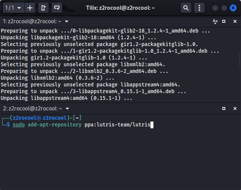Click add-apt-repository in the command line
The image size is (241, 190).
click(x=55, y=125)
